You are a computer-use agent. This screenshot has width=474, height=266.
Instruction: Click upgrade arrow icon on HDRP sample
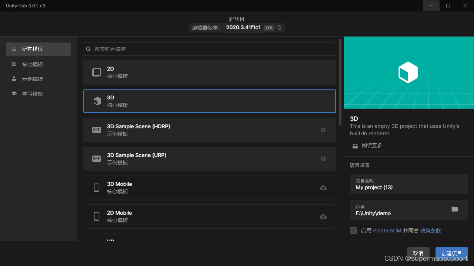(x=323, y=130)
